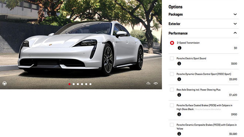The width and height of the screenshot is (244, 137).
Task: Check Porsche Surface Coated Brakes option
Action: [172, 105]
